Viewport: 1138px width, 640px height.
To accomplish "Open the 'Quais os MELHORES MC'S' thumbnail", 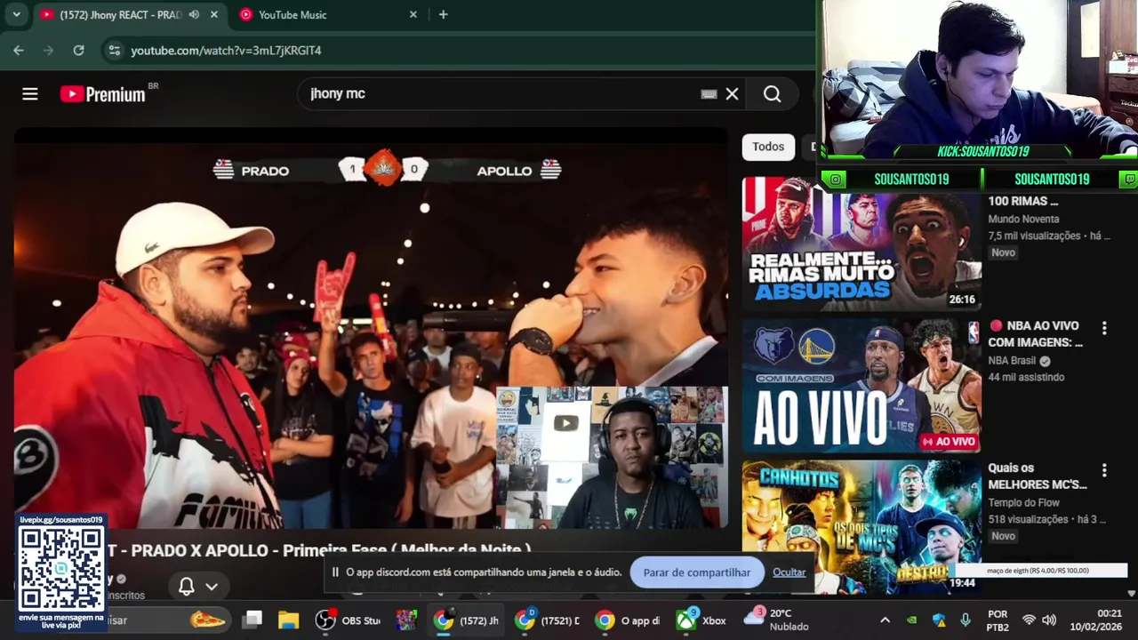I will click(862, 526).
